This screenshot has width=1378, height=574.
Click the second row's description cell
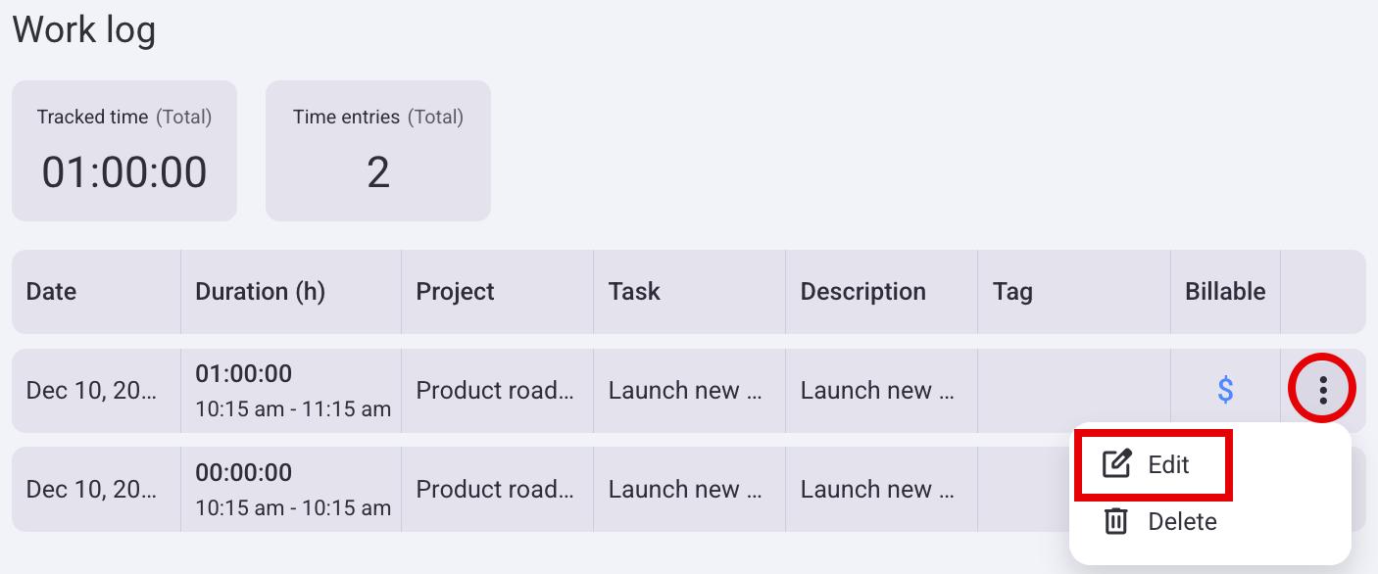tap(878, 489)
